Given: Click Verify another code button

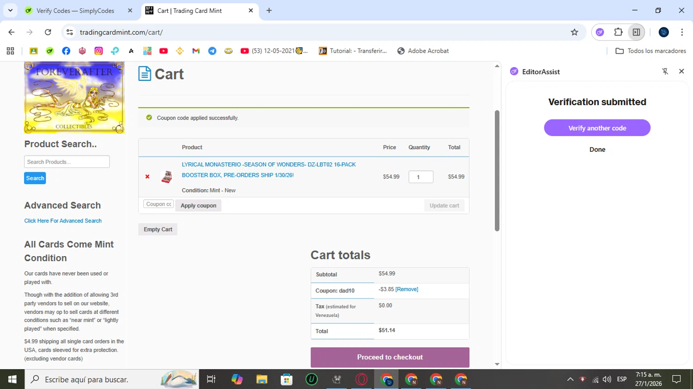Looking at the screenshot, I should pyautogui.click(x=597, y=128).
